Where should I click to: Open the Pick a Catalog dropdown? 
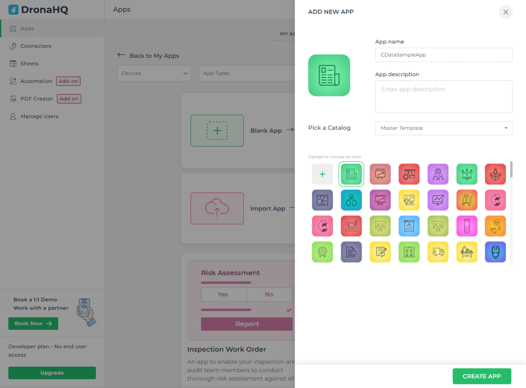pyautogui.click(x=444, y=128)
